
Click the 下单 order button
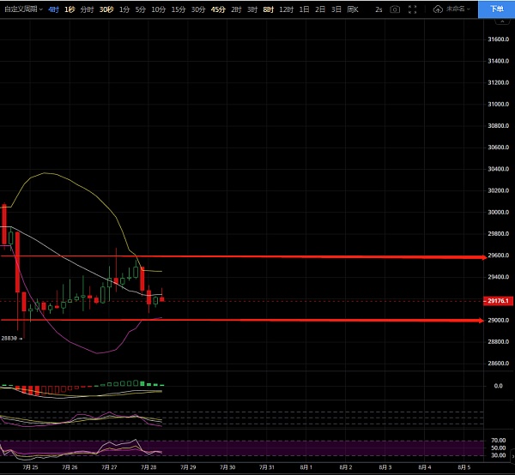coord(496,9)
